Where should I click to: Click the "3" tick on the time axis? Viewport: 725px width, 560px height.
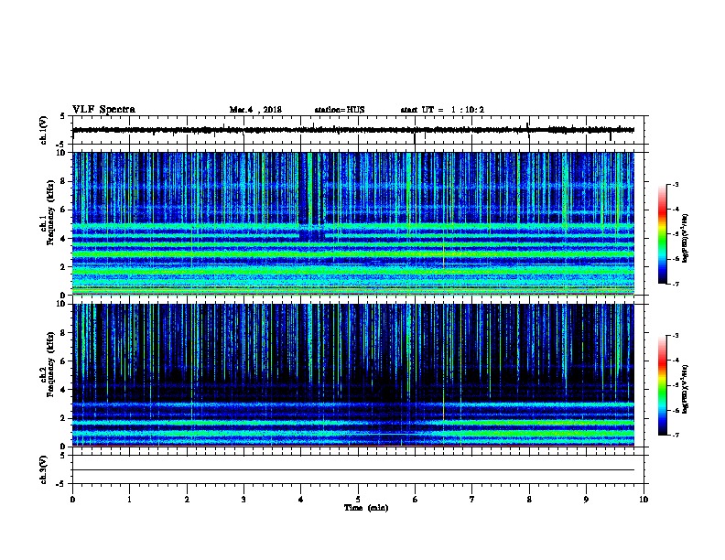243,499
